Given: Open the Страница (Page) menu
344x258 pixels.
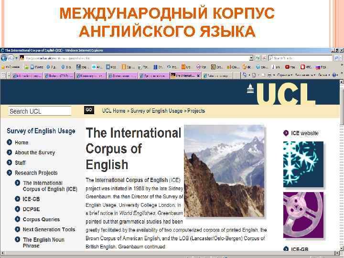Looking at the screenshot, I should click(285, 75).
